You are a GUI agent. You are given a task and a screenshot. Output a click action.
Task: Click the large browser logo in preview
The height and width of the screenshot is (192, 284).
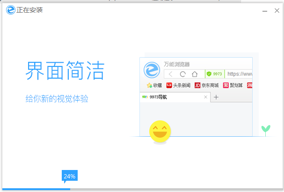point(152,70)
